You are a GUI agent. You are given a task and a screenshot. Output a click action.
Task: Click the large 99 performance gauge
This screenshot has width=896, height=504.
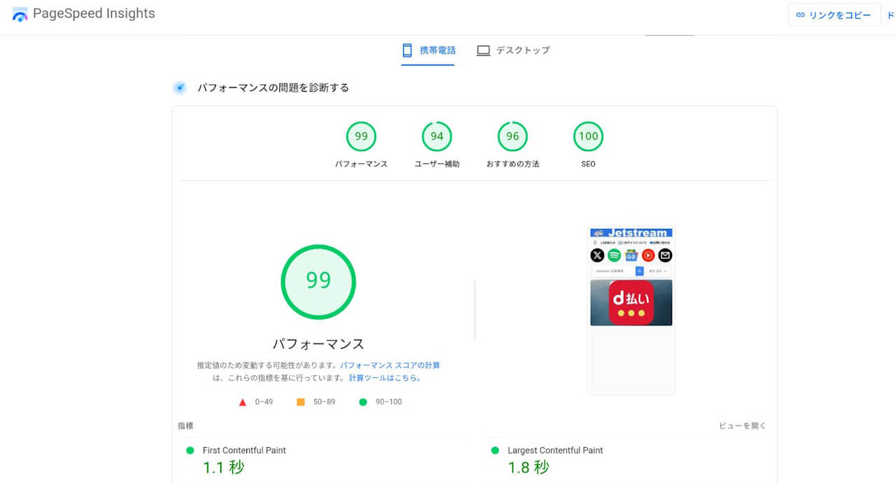pos(318,282)
